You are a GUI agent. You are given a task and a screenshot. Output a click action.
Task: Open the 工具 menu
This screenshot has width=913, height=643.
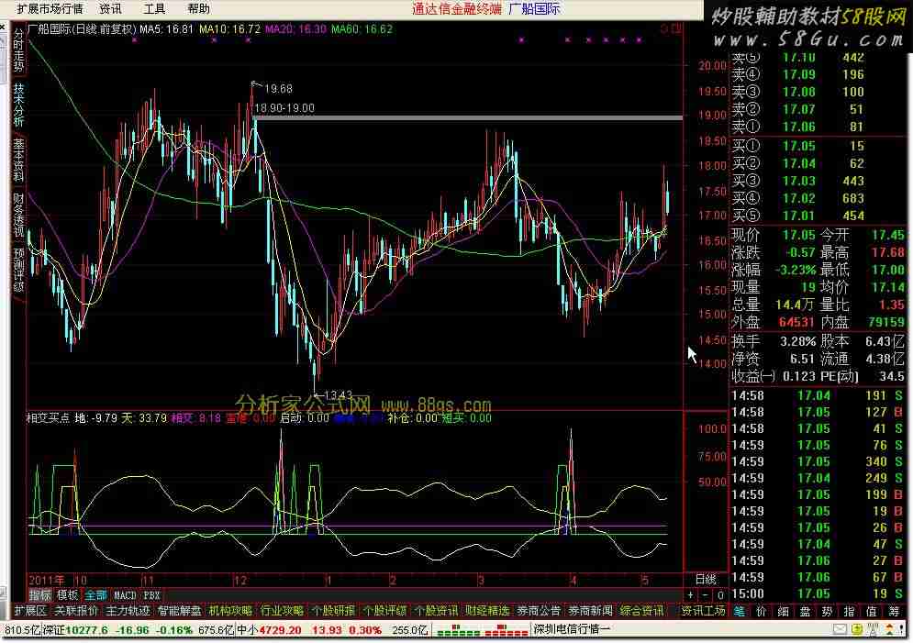click(x=154, y=8)
